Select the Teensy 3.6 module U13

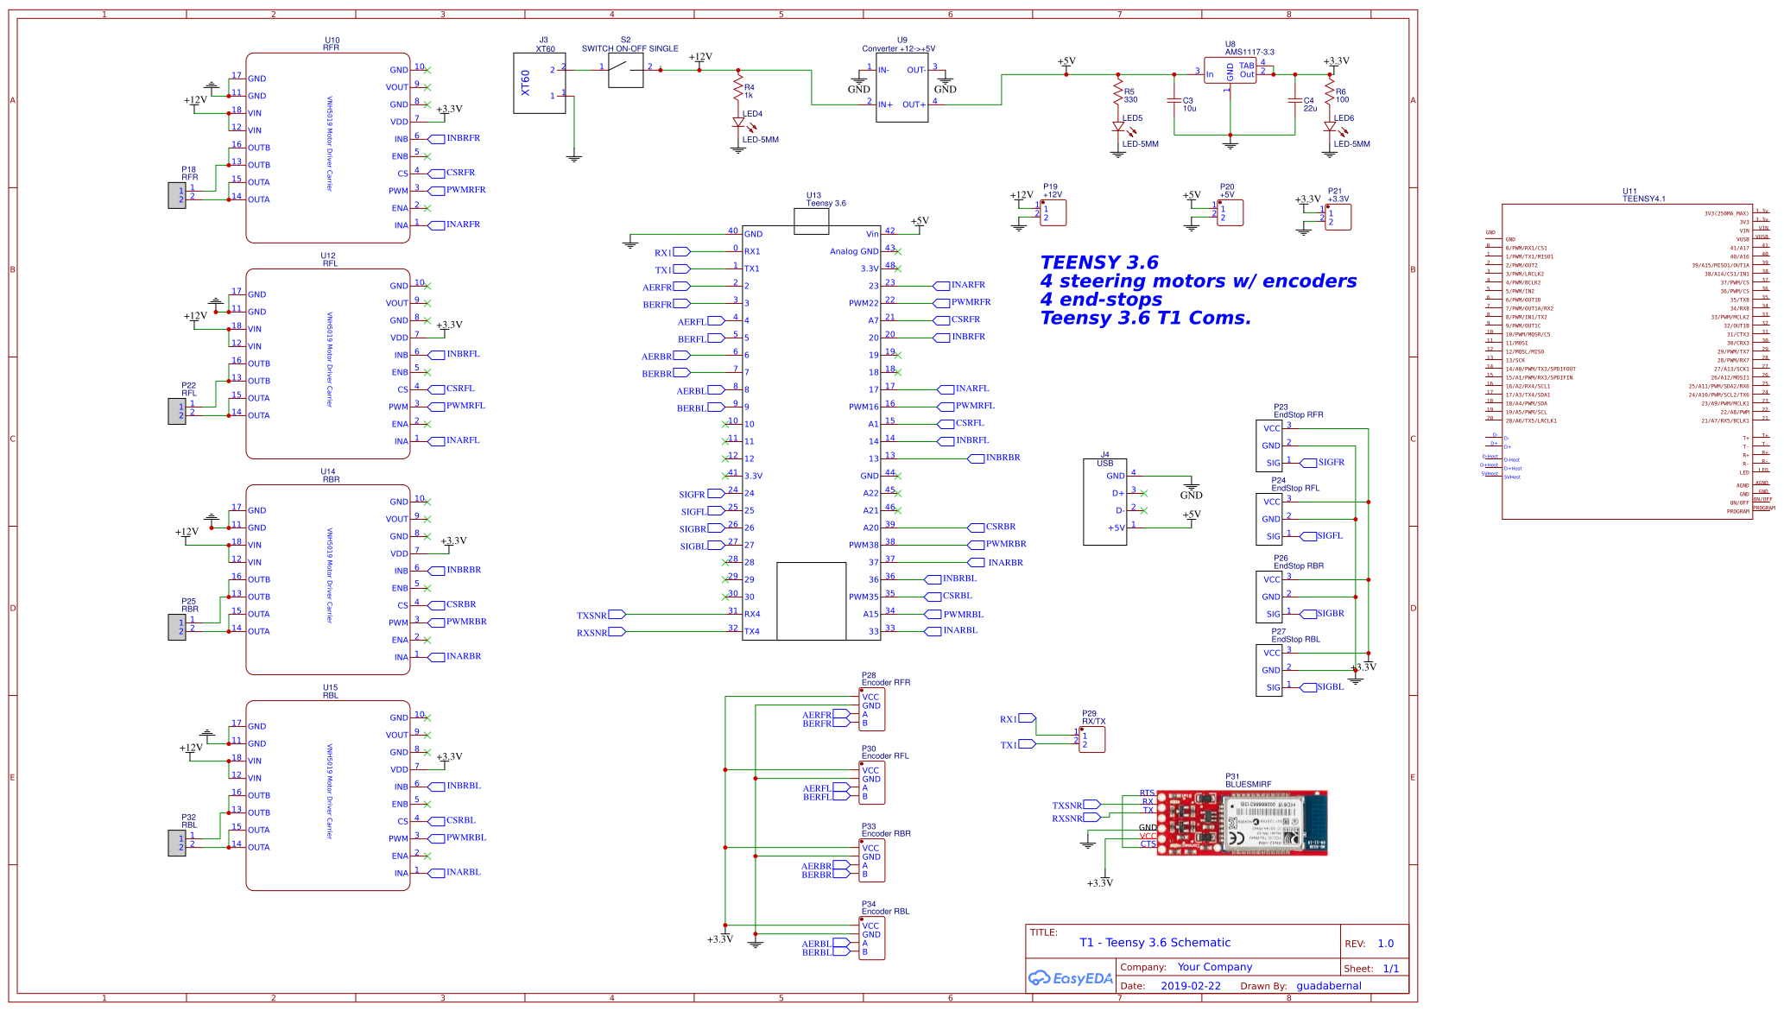click(812, 432)
